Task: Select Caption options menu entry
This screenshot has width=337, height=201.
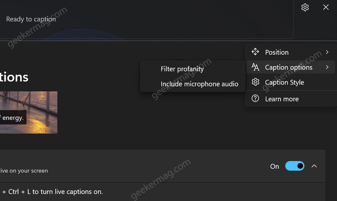Action: click(288, 67)
